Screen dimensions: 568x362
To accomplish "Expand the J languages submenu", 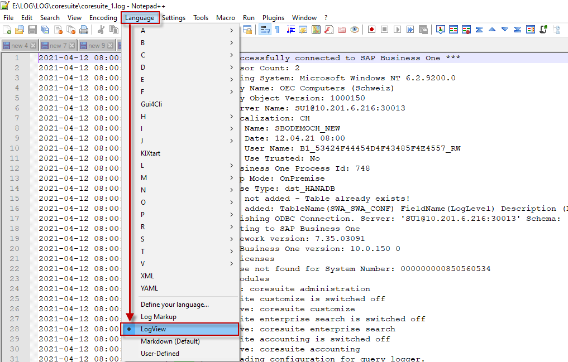I will tap(180, 141).
